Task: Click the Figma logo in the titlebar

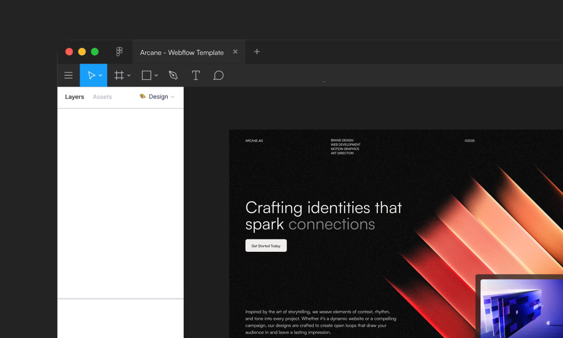Action: point(119,51)
